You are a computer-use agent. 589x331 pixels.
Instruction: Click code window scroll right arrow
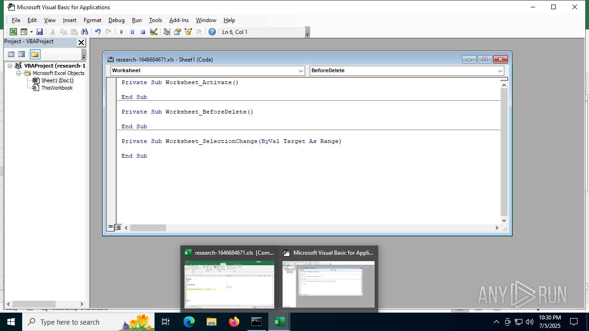[x=497, y=228]
